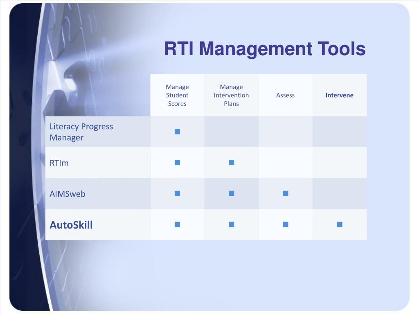
Task: Click AutoSkill's Manage Student Scores square marker
Action: pos(178,224)
